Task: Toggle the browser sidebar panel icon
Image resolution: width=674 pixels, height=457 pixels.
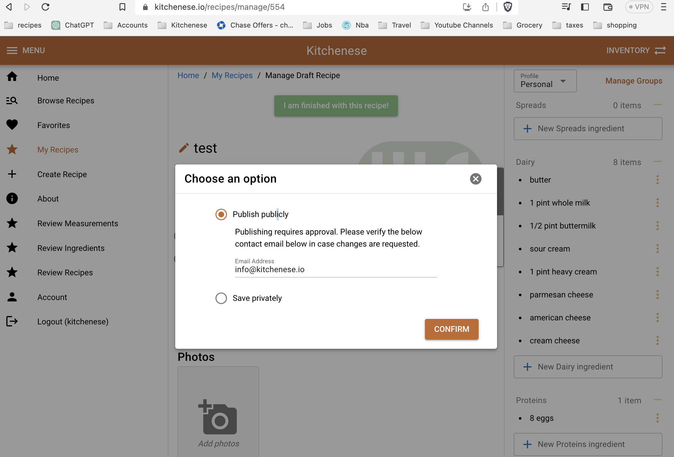Action: point(585,7)
